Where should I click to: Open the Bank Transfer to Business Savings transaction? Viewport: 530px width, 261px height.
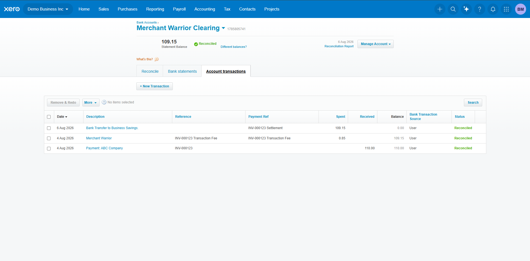[112, 128]
